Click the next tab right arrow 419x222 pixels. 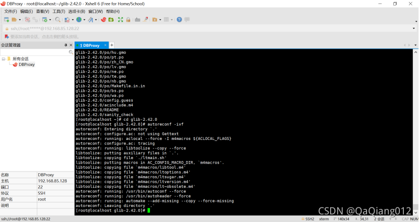pyautogui.click(x=409, y=45)
